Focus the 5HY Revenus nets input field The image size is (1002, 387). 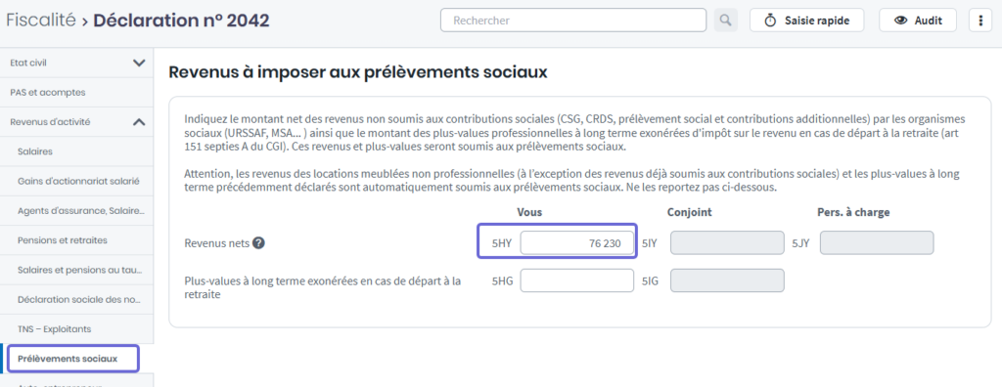tap(577, 243)
